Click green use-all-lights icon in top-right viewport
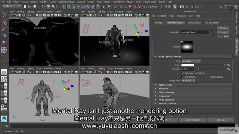Viewport: 239px width, 134px height. tap(144, 15)
